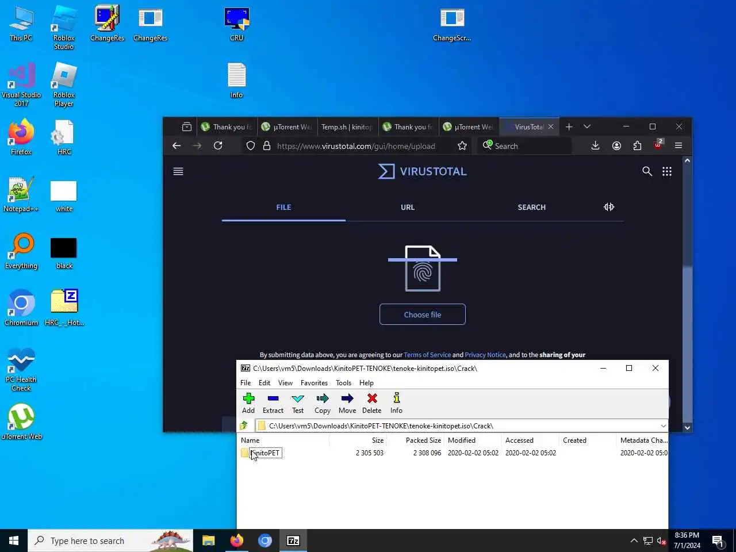Click the Firefox Search box
The height and width of the screenshot is (552, 736).
pos(524,146)
